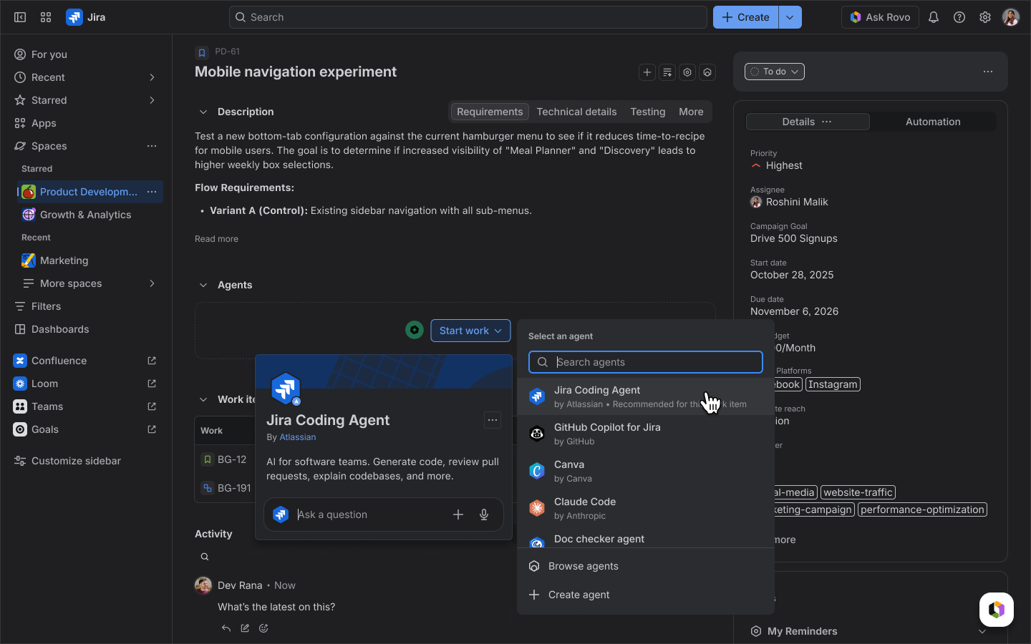Collapse the Description section

(x=203, y=112)
